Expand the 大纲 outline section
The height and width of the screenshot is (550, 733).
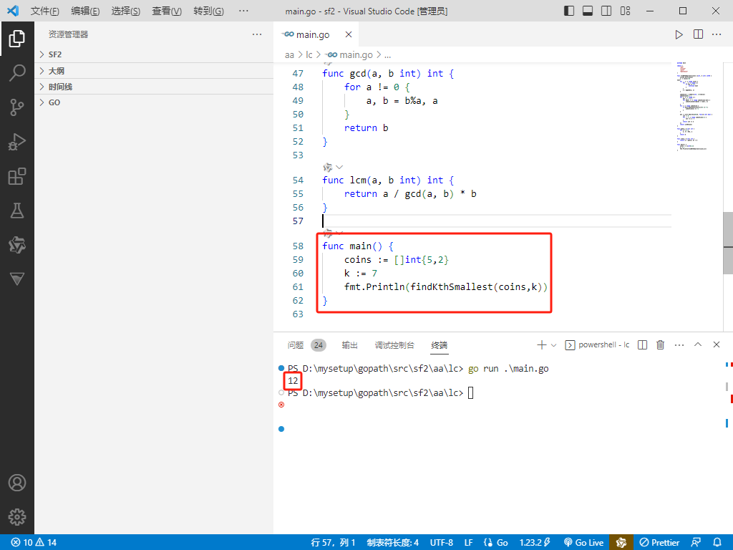(154, 71)
